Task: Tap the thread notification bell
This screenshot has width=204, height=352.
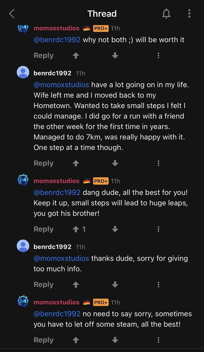Action: click(166, 14)
